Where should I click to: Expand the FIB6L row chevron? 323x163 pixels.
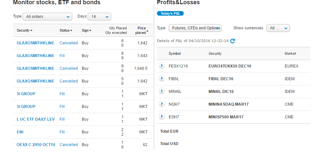coord(162,78)
